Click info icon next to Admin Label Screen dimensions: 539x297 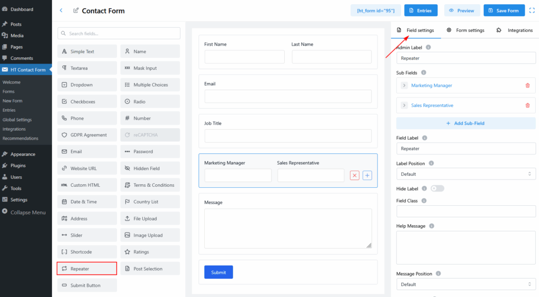(x=428, y=48)
